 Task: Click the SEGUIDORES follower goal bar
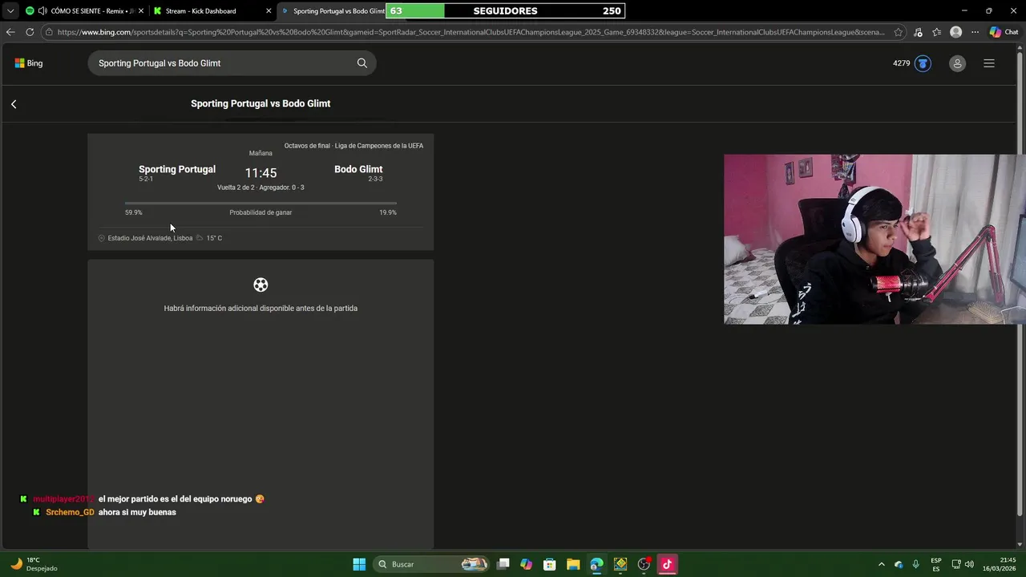pos(506,11)
